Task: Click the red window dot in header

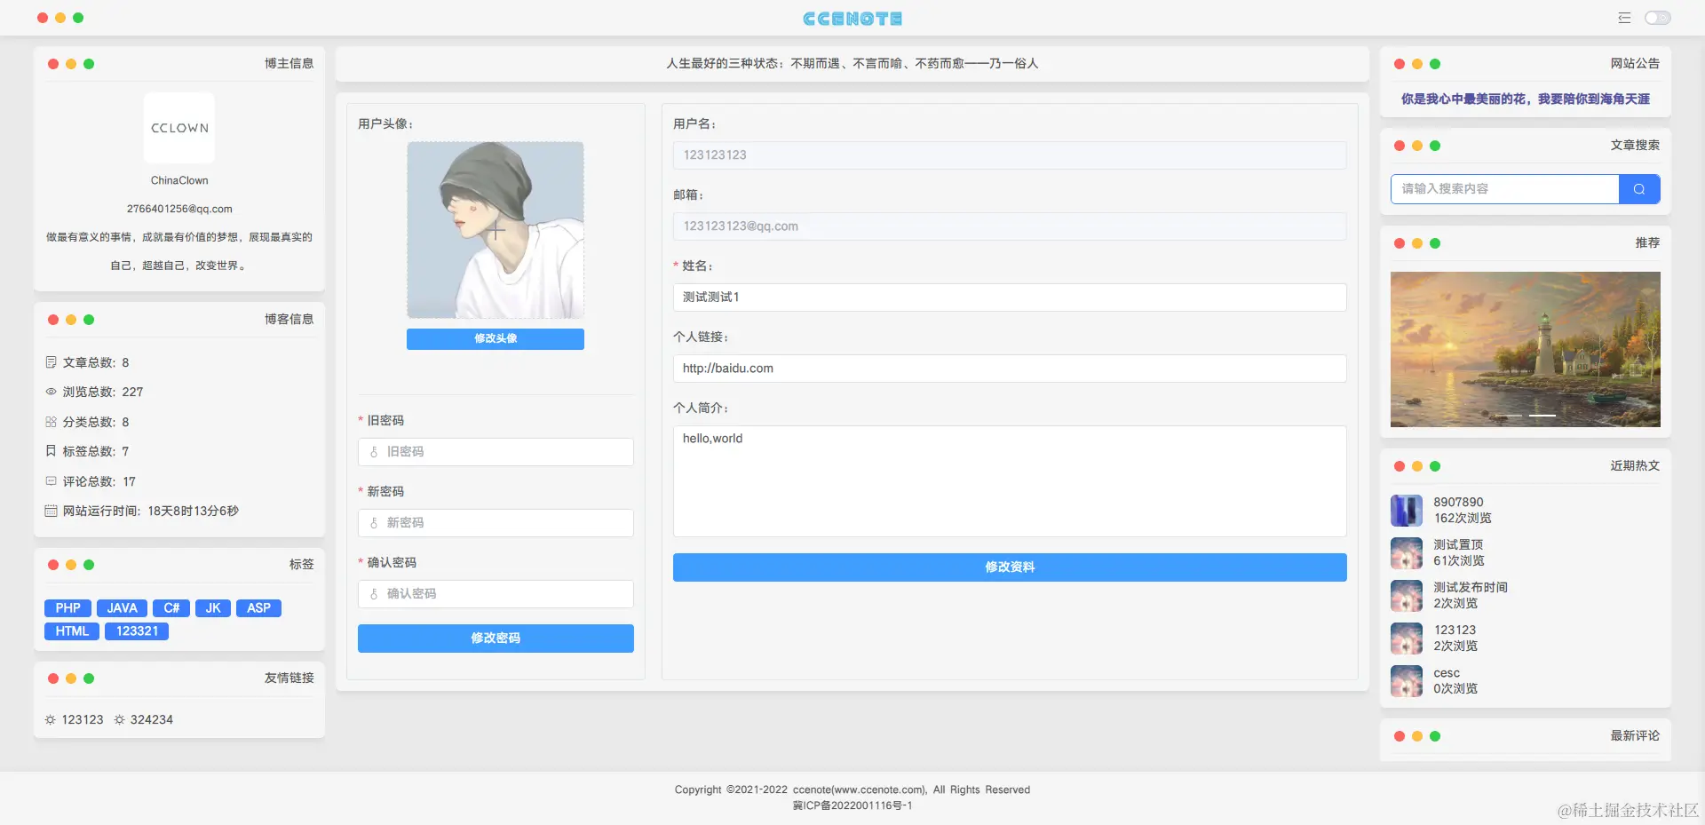Action: (43, 18)
